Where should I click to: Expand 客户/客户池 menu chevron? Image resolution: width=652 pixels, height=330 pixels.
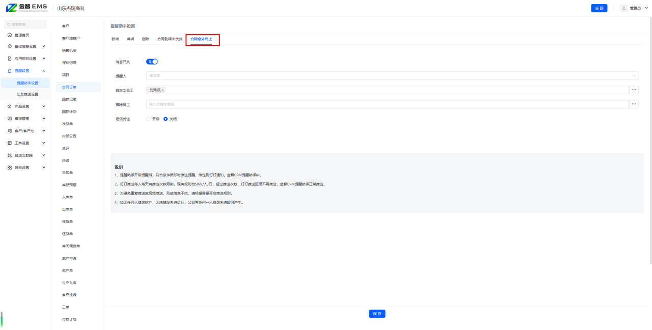tap(44, 131)
